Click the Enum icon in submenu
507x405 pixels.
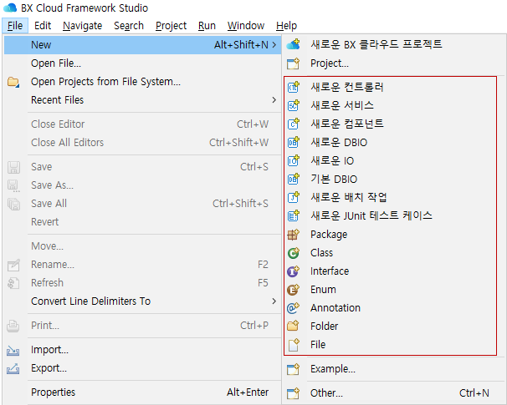pyautogui.click(x=293, y=290)
